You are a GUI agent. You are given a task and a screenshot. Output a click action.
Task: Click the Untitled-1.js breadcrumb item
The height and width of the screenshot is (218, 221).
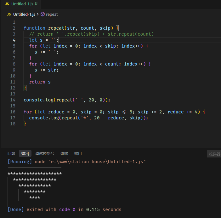pyautogui.click(x=24, y=14)
